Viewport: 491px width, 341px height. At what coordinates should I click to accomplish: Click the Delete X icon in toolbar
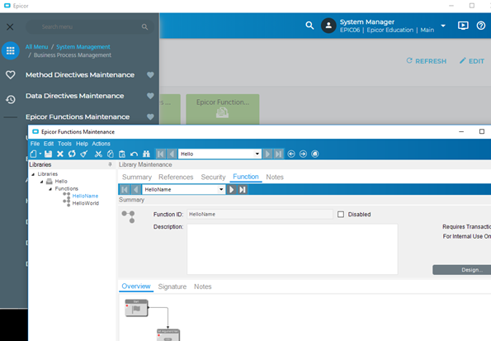pos(60,154)
